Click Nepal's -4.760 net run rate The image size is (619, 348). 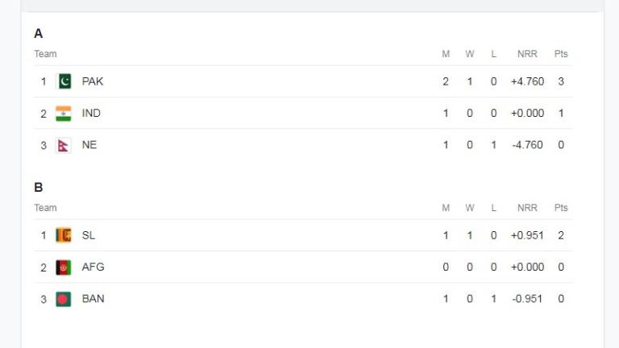click(527, 145)
